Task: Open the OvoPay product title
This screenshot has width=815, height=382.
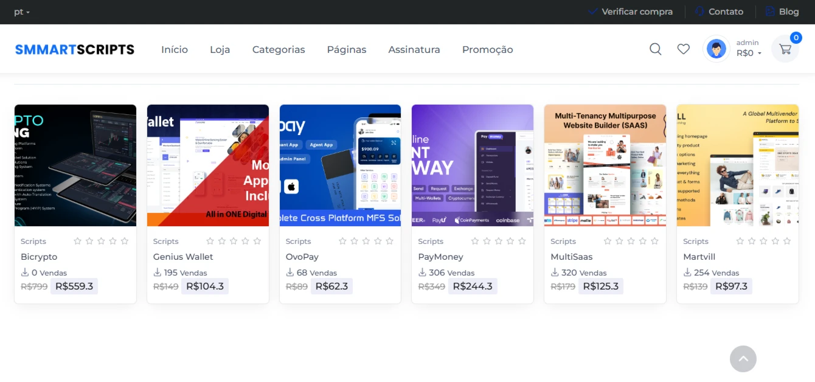Action: tap(302, 257)
